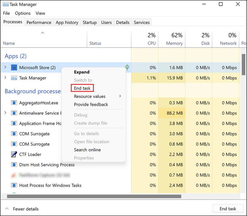Click the Task Manager process icon

[14, 78]
